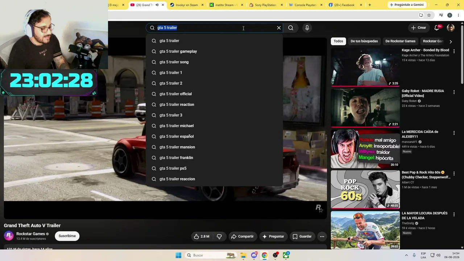The height and width of the screenshot is (261, 464).
Task: Open Chrome three-dot menu
Action: coord(458,15)
